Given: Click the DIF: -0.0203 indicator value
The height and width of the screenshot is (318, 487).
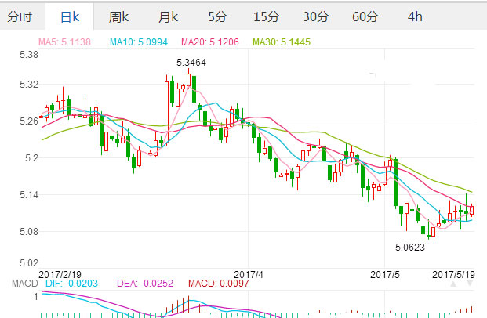Looking at the screenshot, I should tap(71, 284).
